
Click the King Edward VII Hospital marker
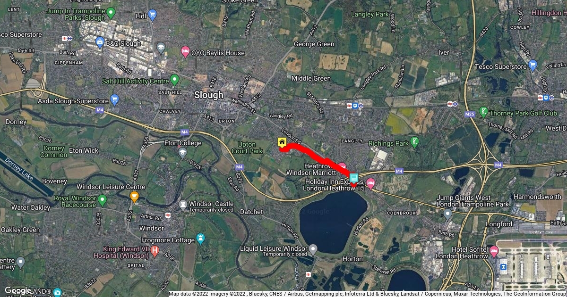point(155,251)
